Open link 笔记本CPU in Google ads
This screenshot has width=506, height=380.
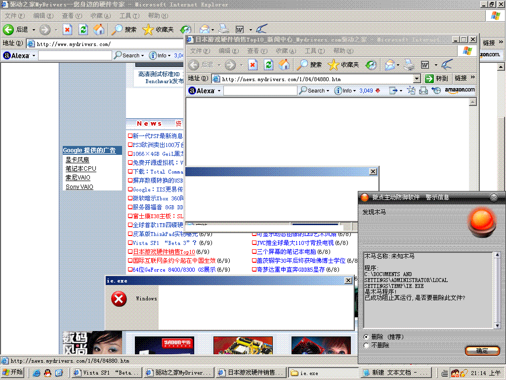(81, 168)
